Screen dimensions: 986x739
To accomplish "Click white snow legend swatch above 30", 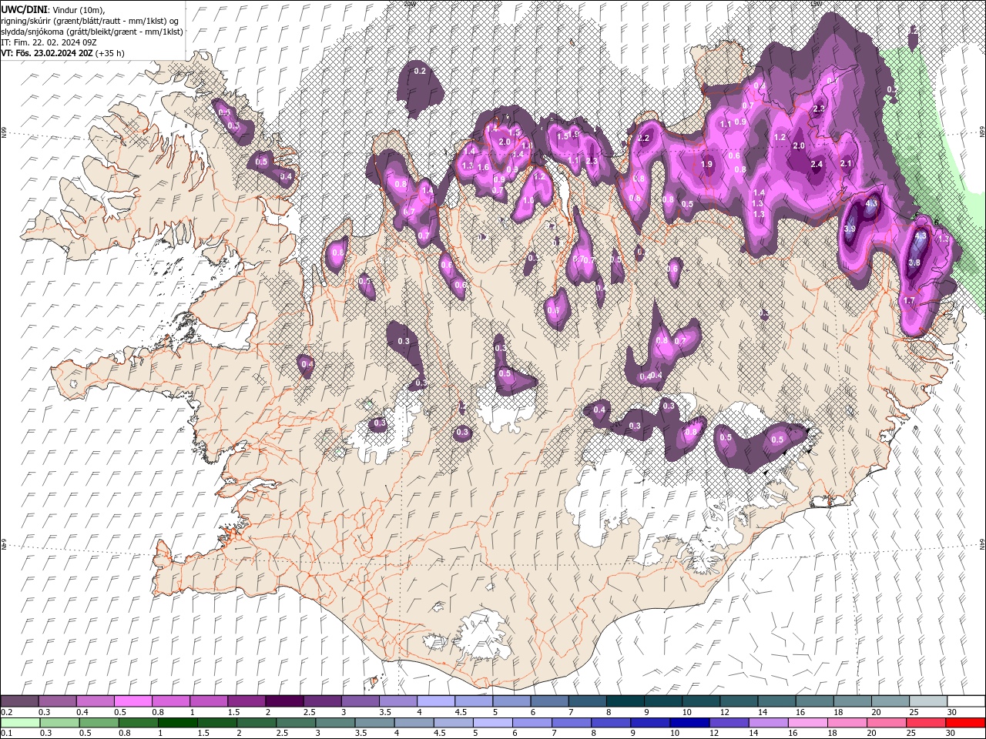I will coord(966,701).
